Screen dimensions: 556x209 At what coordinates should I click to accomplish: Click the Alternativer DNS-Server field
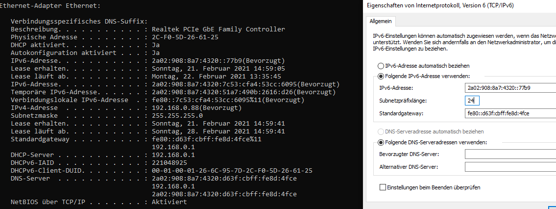pos(510,167)
